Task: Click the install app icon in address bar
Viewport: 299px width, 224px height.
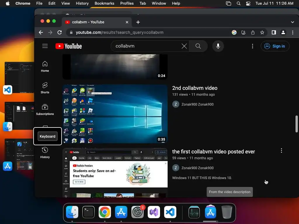Action: (x=244, y=32)
